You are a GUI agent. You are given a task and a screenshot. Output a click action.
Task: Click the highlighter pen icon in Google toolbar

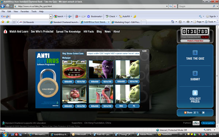[x=135, y=16]
